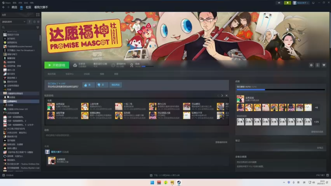The width and height of the screenshot is (331, 186).
Task: Open the game info icon
Action: (x=317, y=65)
